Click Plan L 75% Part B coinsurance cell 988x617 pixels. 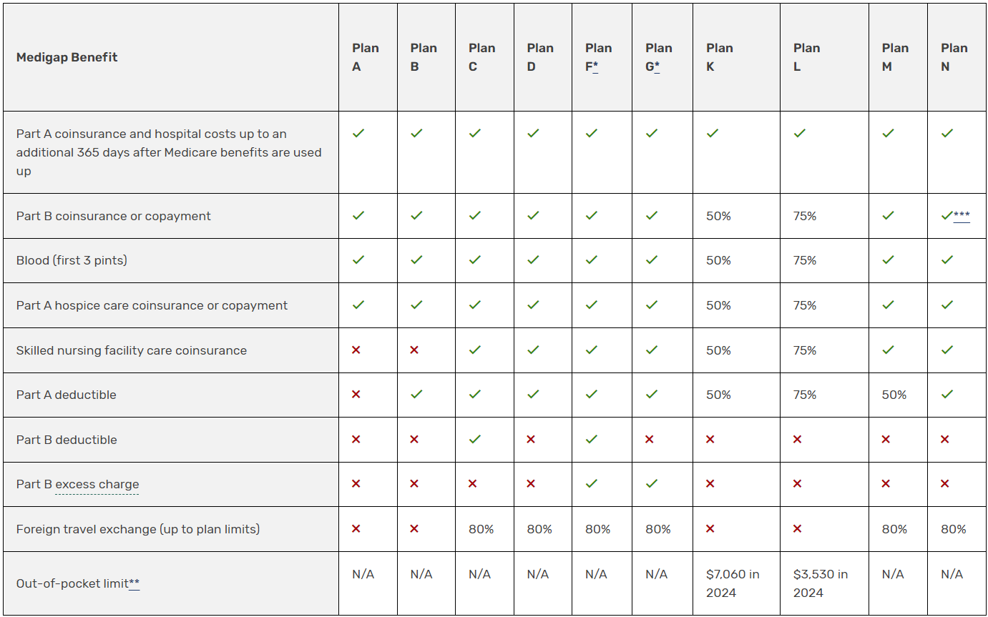click(x=805, y=216)
